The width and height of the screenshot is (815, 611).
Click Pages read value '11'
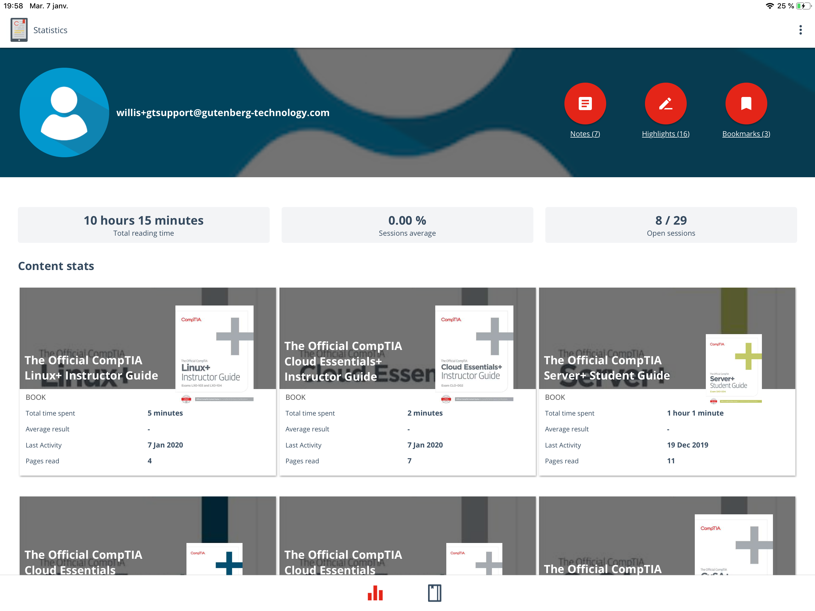coord(671,461)
